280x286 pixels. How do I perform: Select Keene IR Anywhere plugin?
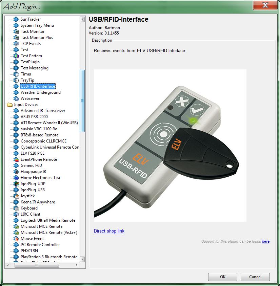pos(38,202)
